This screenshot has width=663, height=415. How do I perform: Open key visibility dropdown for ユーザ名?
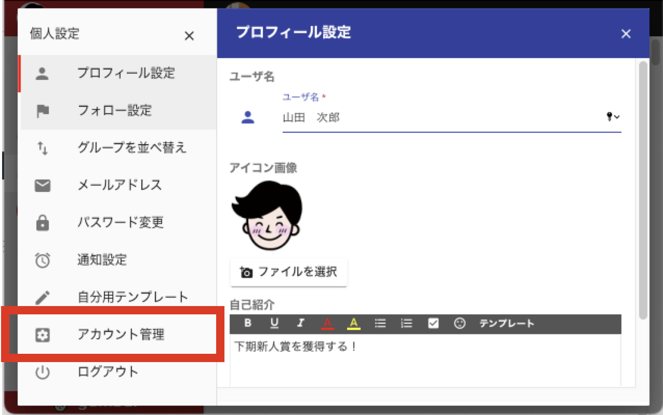pos(613,117)
